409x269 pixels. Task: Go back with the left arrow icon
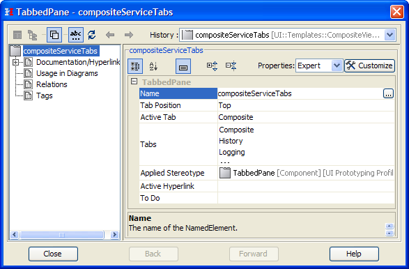tap(110, 35)
